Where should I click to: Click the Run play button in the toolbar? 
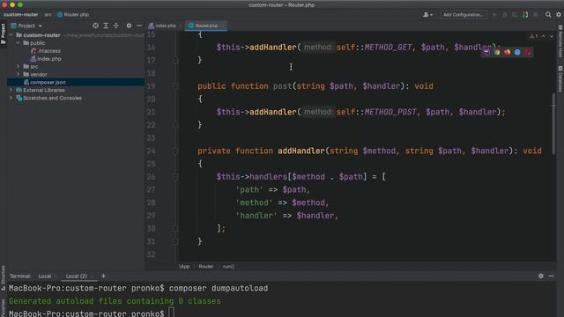[x=494, y=15]
